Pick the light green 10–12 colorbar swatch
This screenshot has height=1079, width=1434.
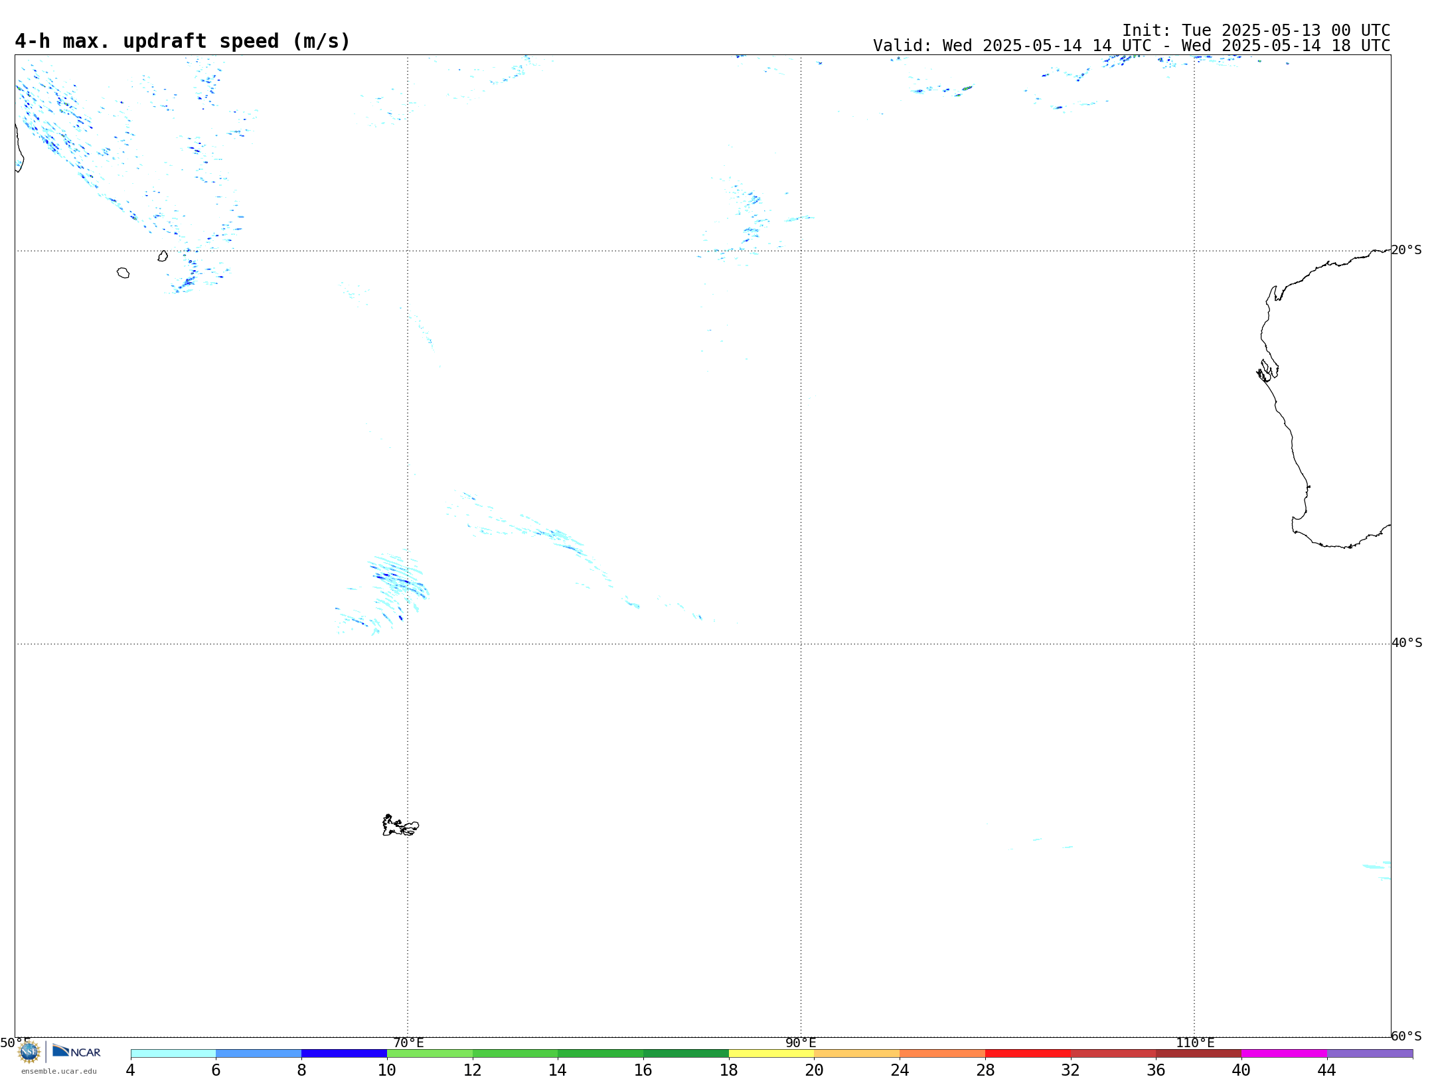coord(430,1053)
